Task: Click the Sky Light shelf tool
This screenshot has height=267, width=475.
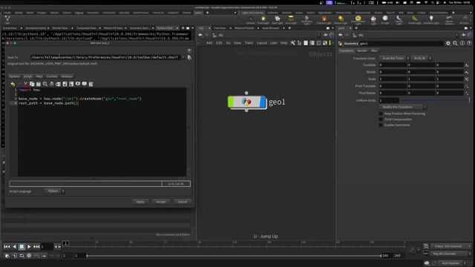Action: (x=373, y=20)
